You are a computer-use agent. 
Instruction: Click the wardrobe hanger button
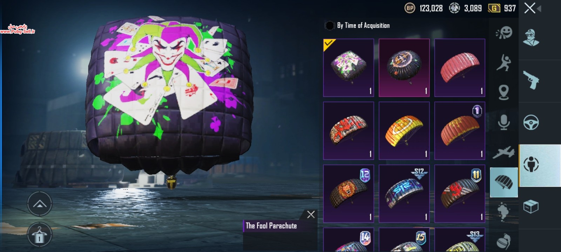coord(40,235)
